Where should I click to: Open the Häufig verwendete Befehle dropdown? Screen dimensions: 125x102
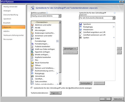point(60,16)
